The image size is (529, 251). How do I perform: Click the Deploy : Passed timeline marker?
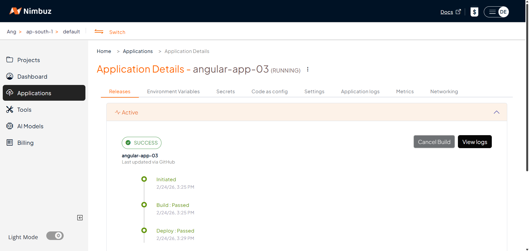tap(144, 230)
